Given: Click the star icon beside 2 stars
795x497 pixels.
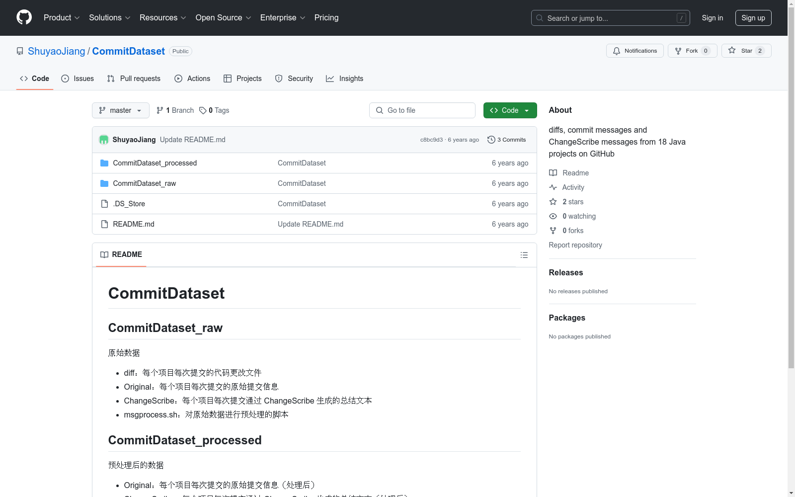Looking at the screenshot, I should tap(553, 202).
